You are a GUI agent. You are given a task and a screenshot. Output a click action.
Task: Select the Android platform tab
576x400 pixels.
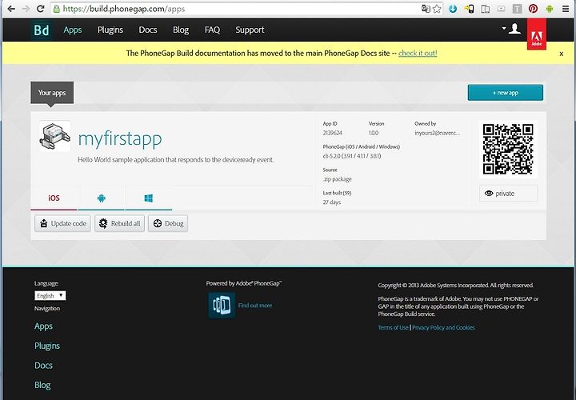pos(102,198)
